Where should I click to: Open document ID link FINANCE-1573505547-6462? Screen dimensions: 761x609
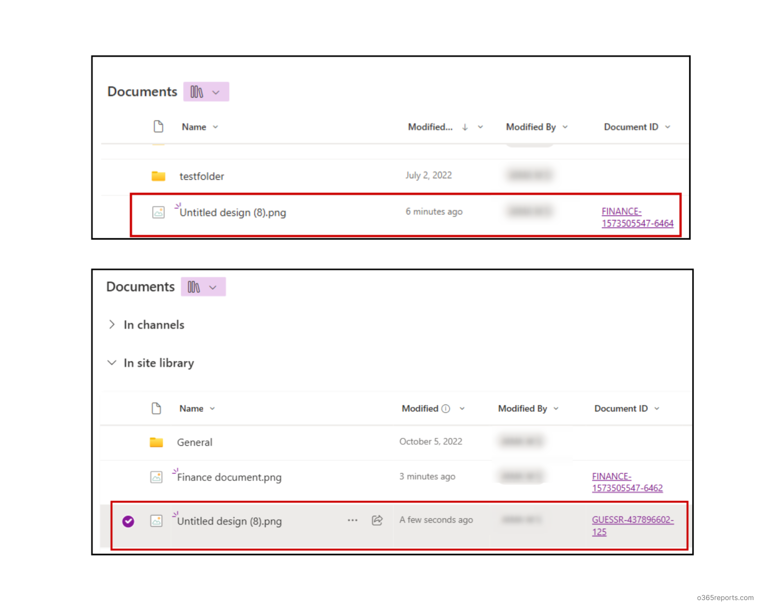627,482
